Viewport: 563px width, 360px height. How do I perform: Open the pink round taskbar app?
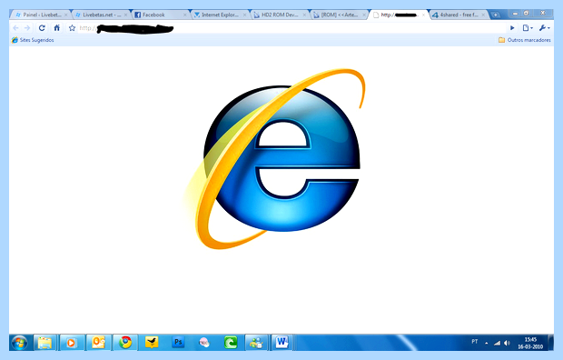[204, 343]
